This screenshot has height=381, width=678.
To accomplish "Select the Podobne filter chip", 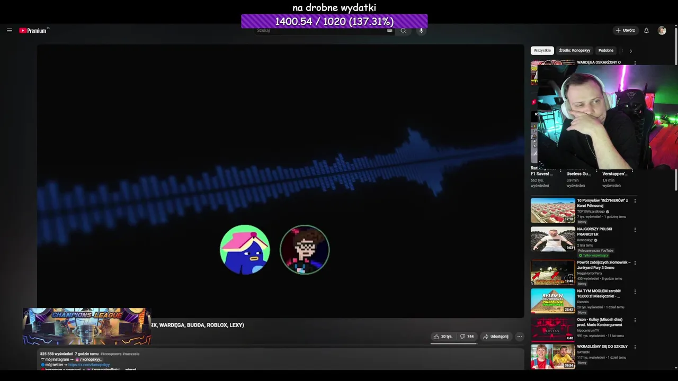I will (605, 50).
